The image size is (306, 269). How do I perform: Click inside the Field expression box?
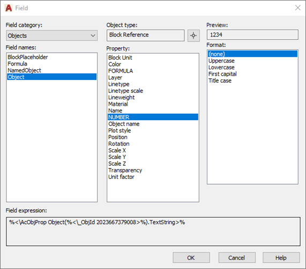pos(153,231)
